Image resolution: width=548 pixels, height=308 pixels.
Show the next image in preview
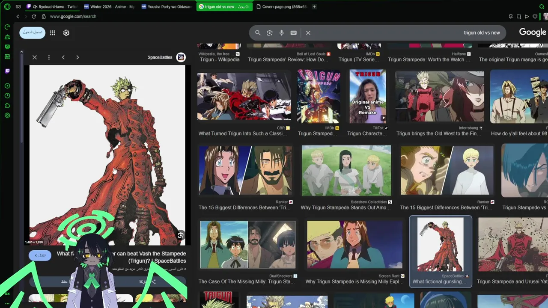coord(77,57)
